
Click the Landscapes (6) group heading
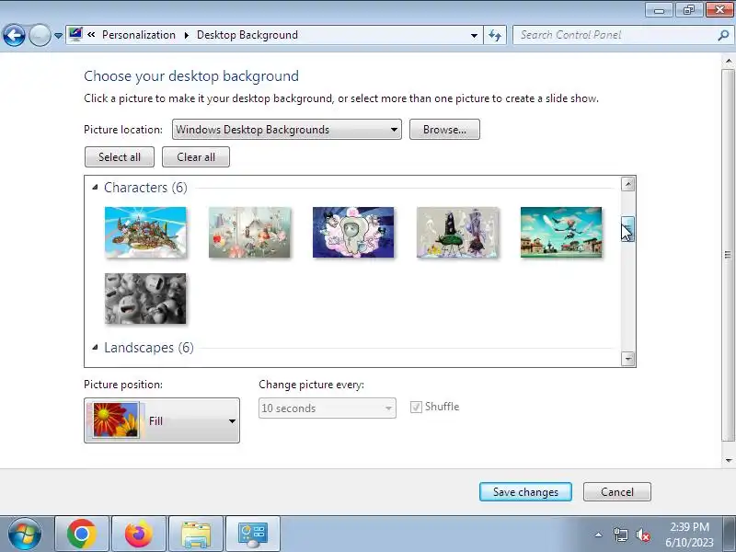tap(149, 348)
